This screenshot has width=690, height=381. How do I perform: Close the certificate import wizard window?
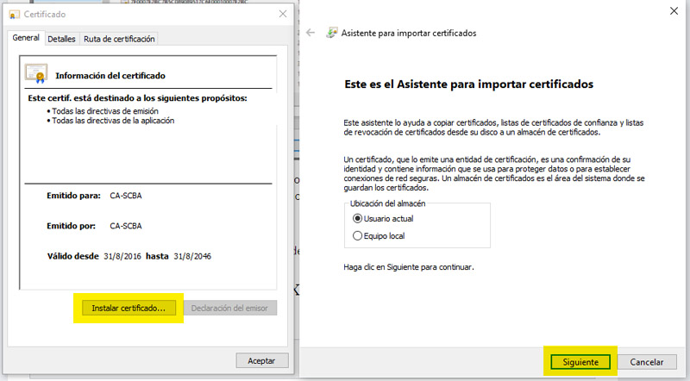673,10
